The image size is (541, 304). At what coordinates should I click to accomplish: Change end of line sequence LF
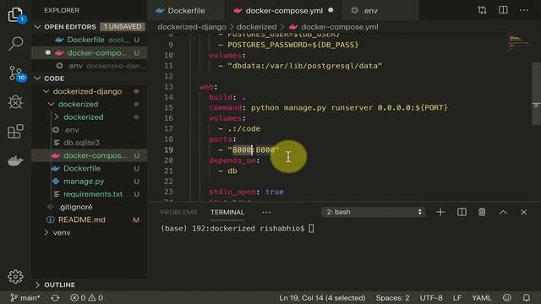point(456,298)
